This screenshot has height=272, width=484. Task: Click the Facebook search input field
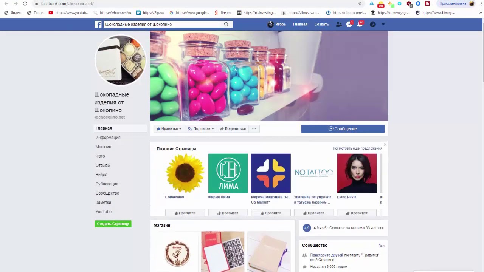[163, 24]
